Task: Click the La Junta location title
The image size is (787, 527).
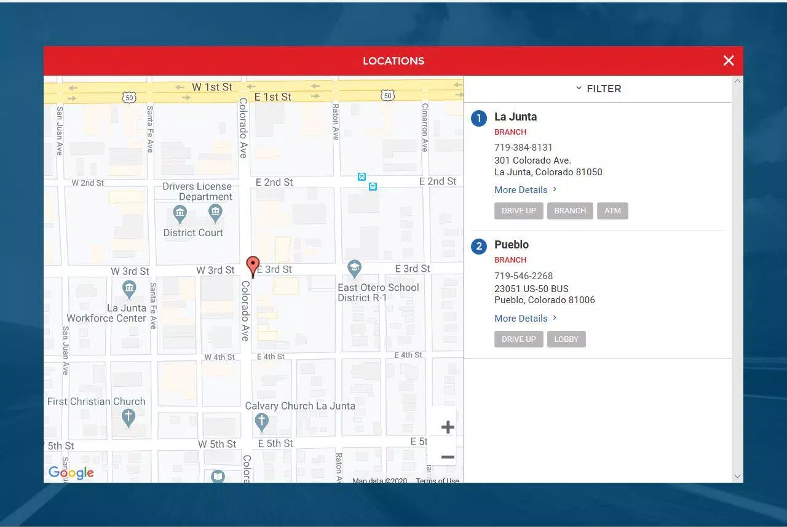Action: coord(515,117)
